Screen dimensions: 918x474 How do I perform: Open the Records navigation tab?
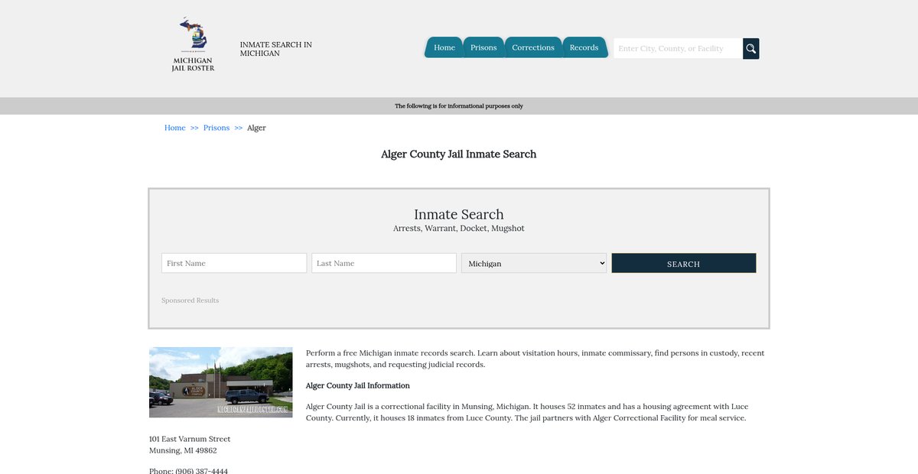(584, 47)
